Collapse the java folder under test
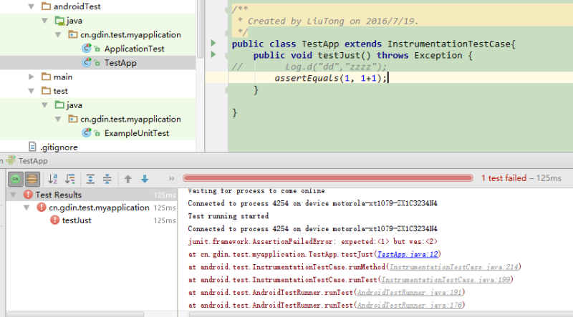Image resolution: width=573 pixels, height=317 pixels. 44,105
